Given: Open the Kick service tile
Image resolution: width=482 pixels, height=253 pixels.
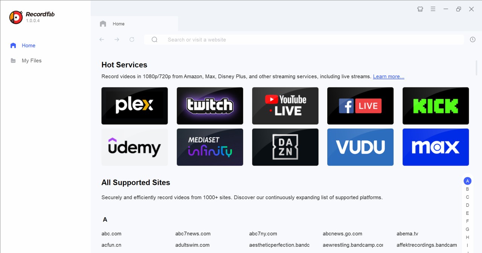Looking at the screenshot, I should pos(436,106).
